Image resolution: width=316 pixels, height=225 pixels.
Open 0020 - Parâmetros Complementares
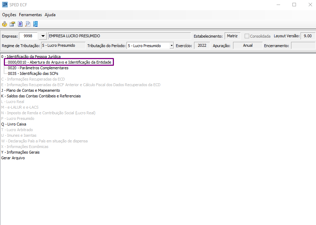click(38, 68)
